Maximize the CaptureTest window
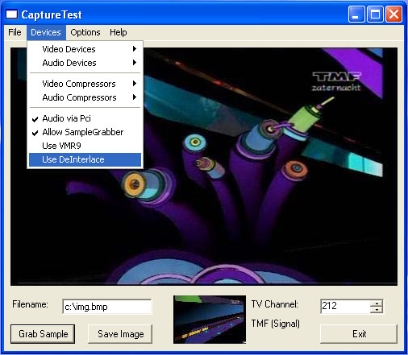This screenshot has height=355, width=408. (x=375, y=14)
